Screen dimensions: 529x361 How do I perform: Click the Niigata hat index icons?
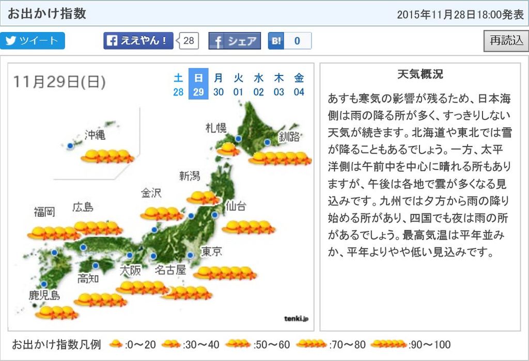(x=203, y=197)
